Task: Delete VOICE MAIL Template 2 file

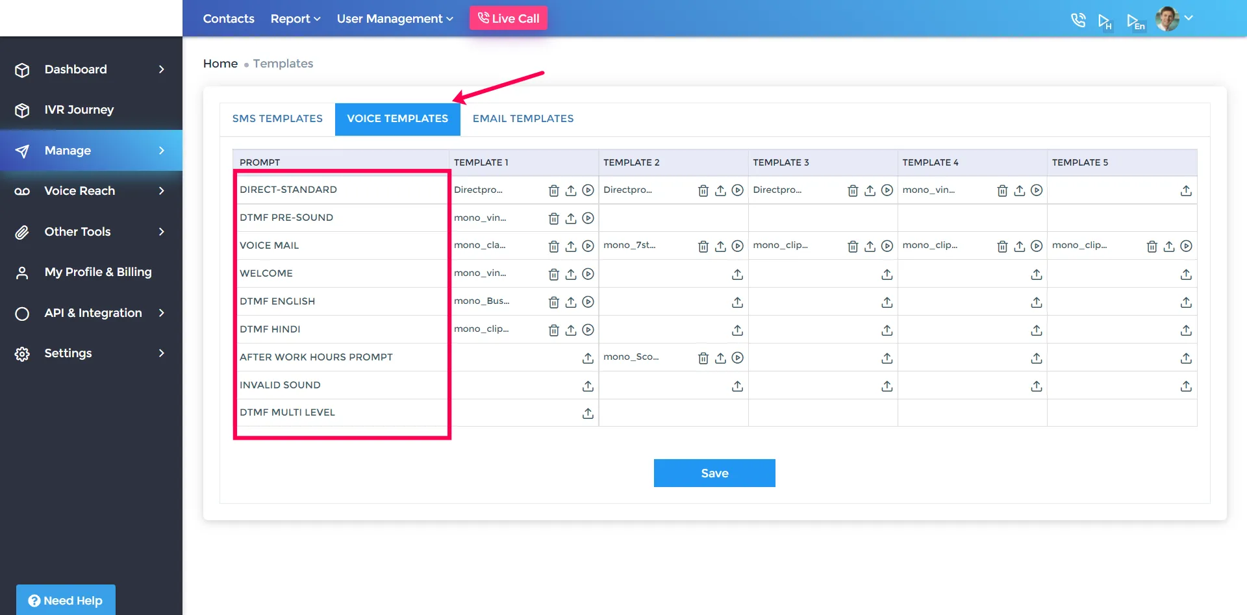Action: point(703,246)
